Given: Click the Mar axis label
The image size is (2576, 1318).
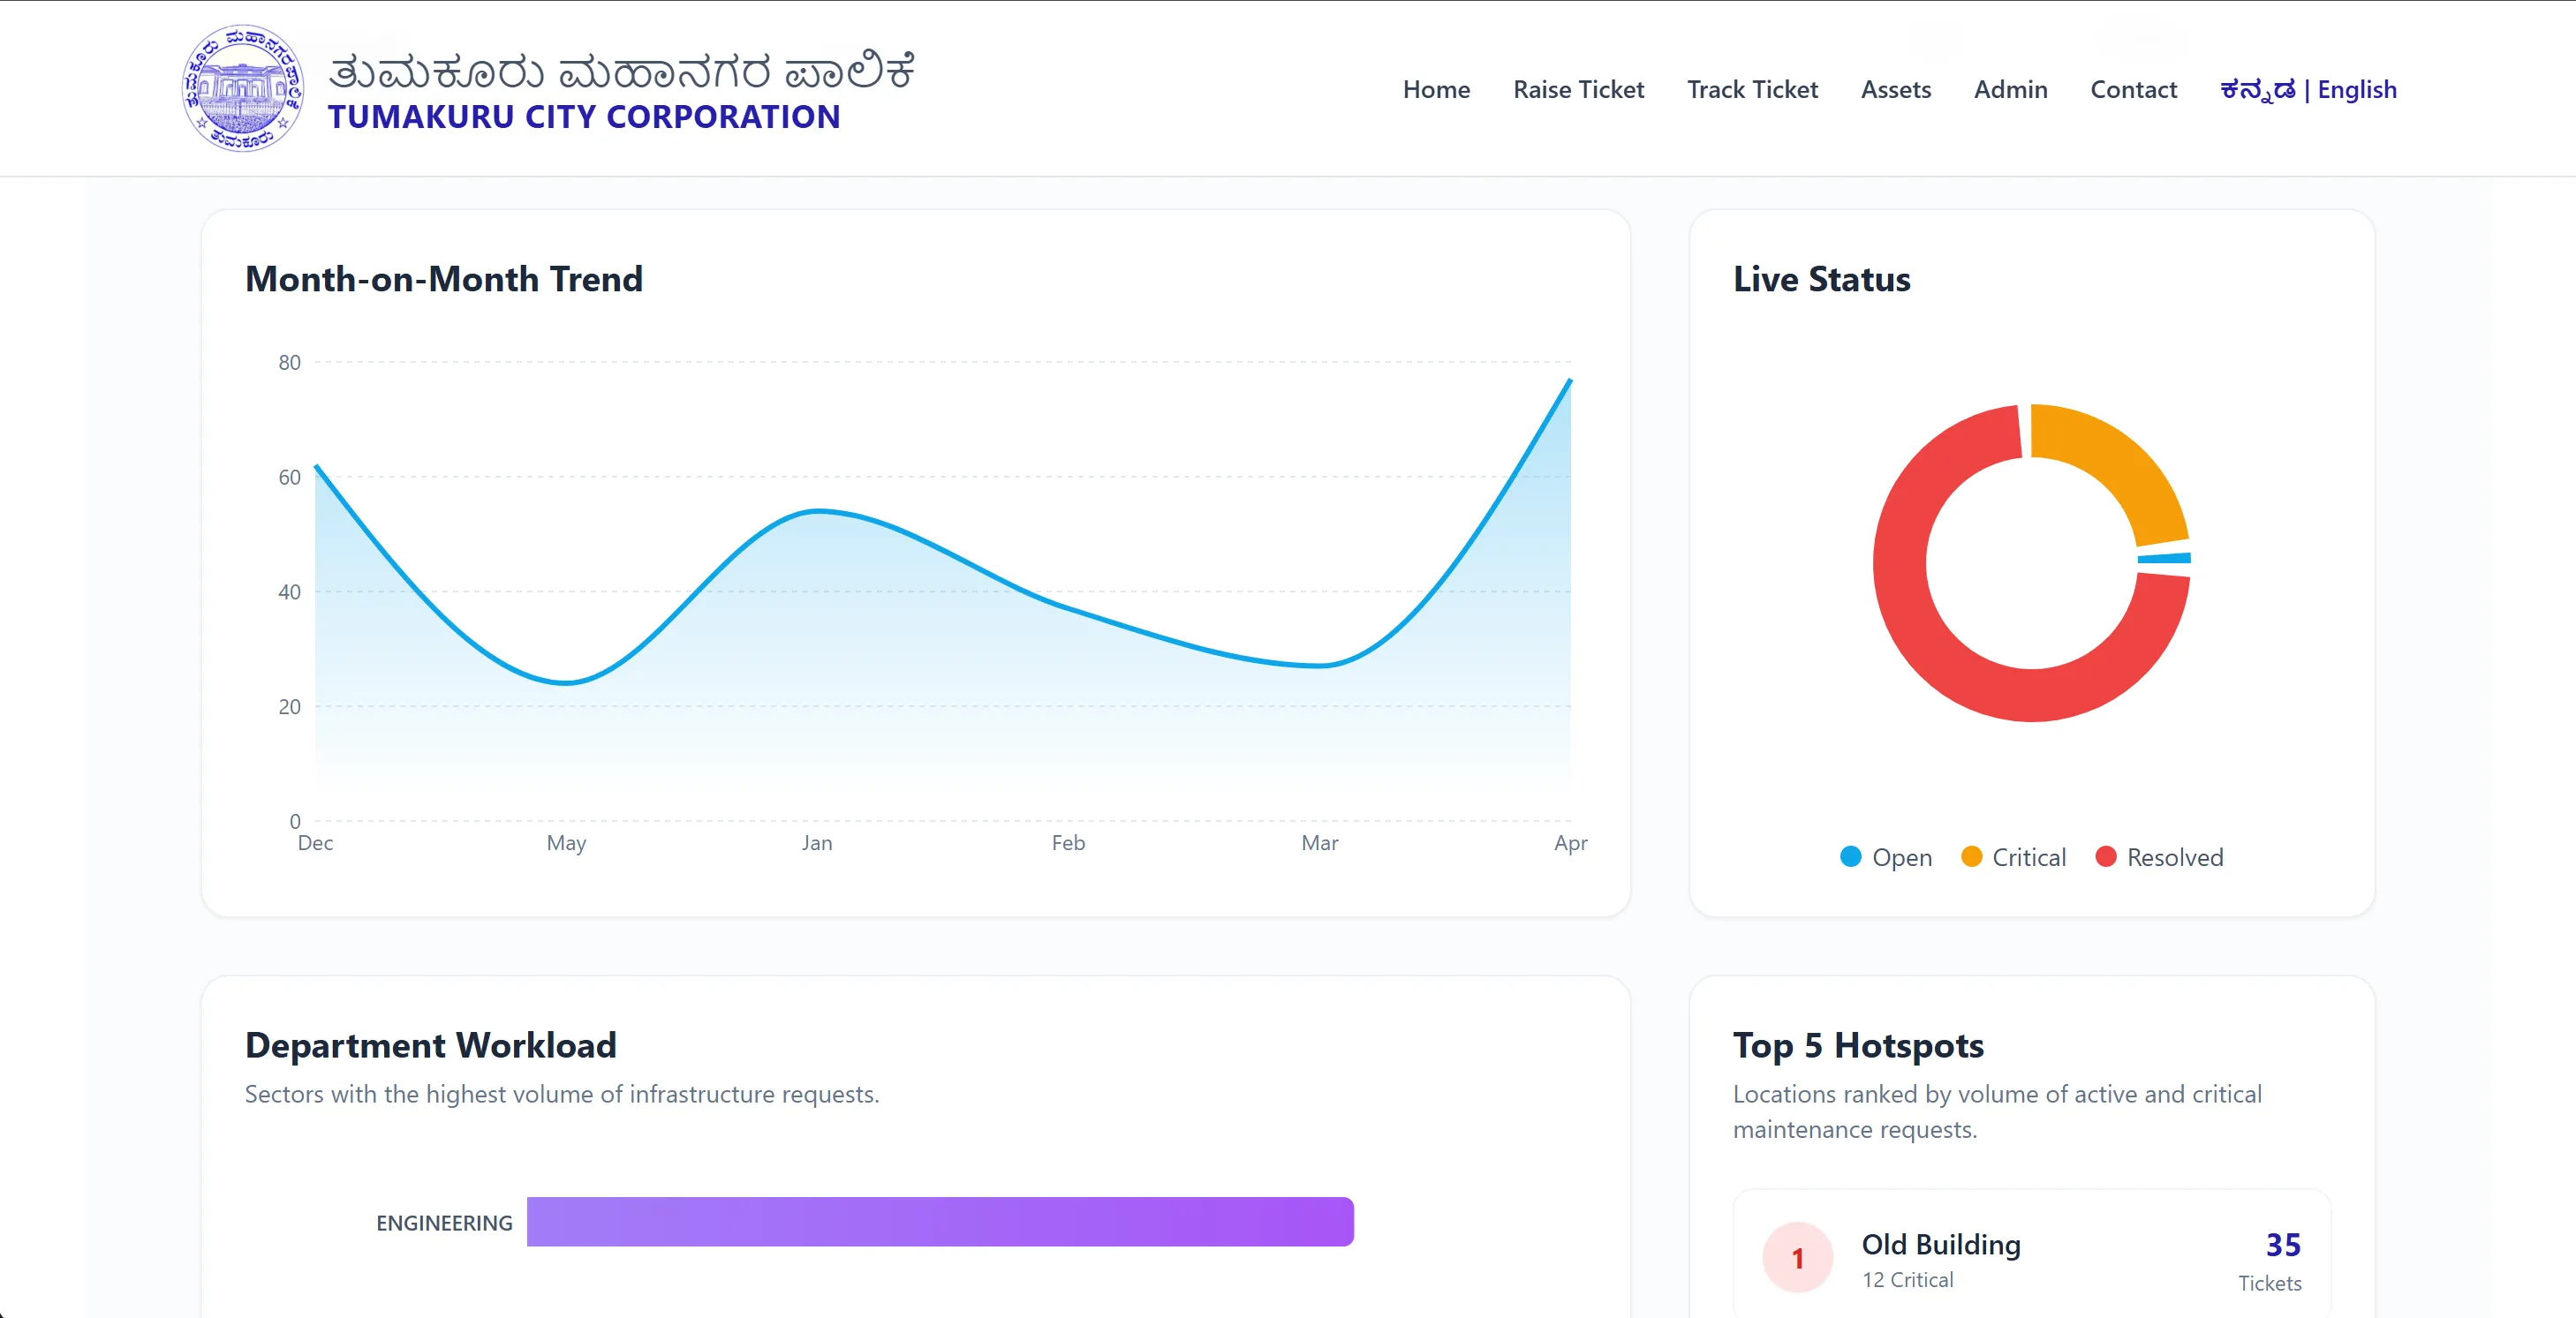Looking at the screenshot, I should point(1319,842).
